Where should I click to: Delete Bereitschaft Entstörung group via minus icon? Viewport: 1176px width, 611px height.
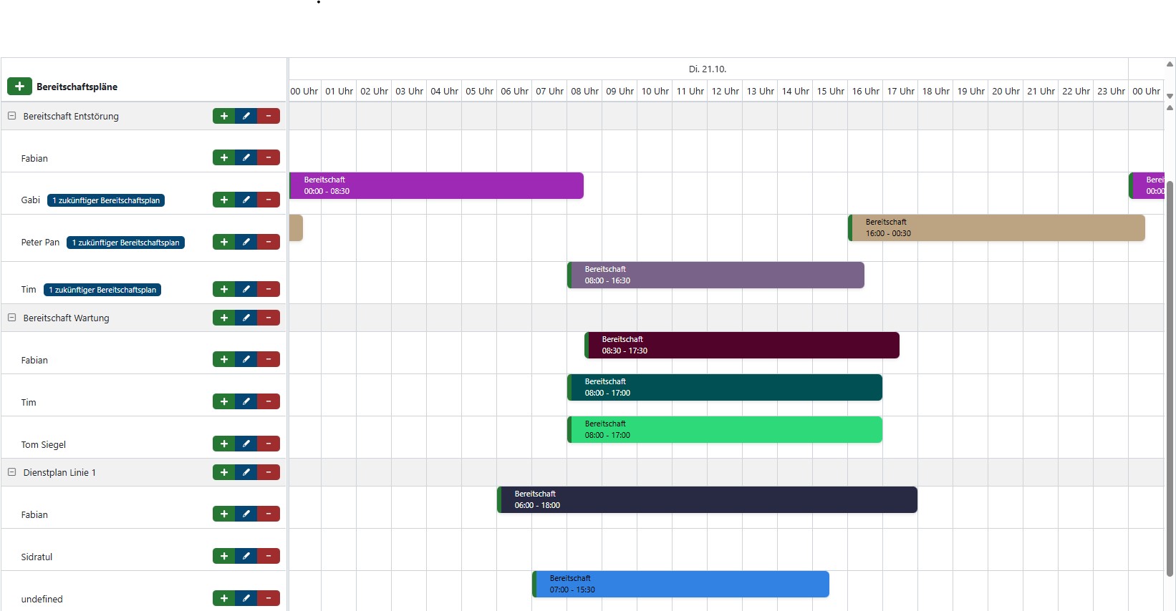pyautogui.click(x=269, y=116)
